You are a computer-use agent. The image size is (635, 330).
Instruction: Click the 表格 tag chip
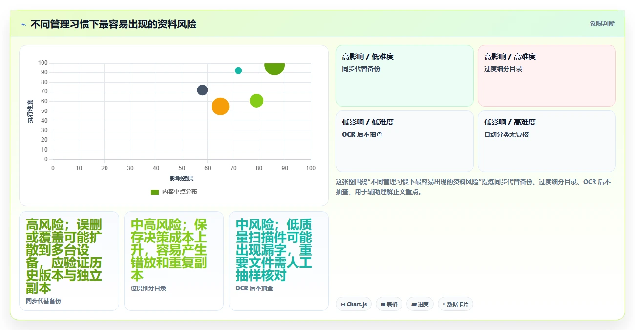389,304
